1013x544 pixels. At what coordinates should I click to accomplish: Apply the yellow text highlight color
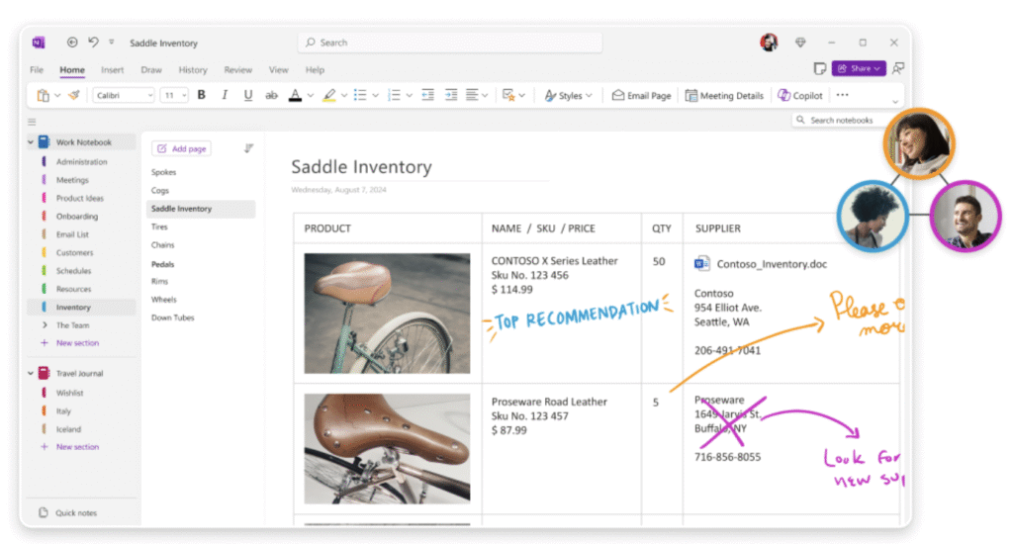pos(328,96)
